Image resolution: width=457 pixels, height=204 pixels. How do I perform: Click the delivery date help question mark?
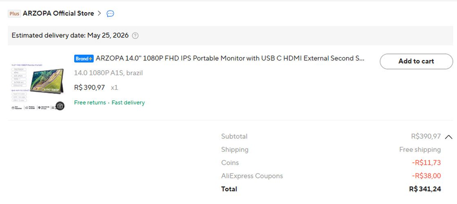(x=135, y=35)
